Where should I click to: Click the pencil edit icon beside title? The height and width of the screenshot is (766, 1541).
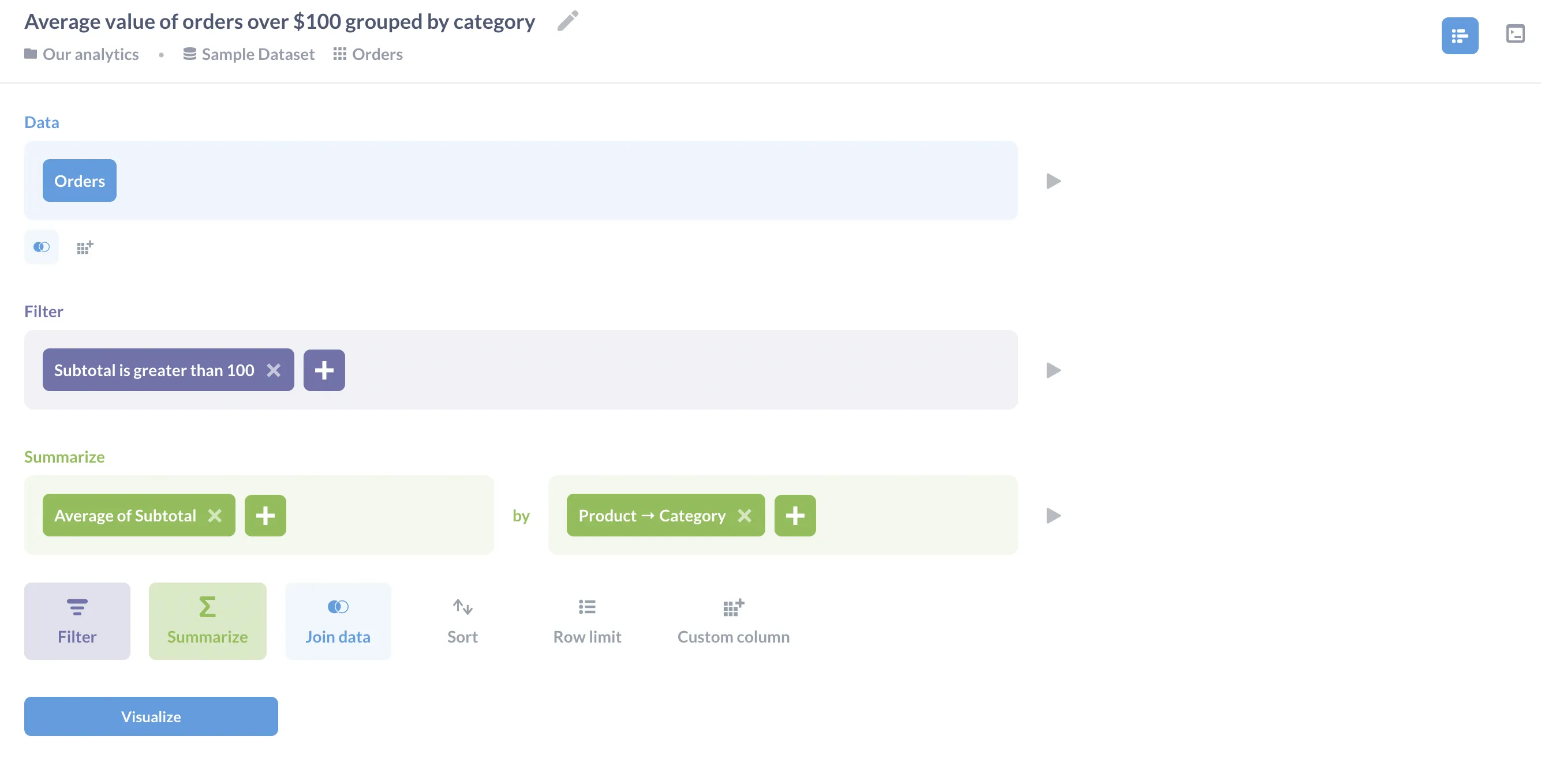pyautogui.click(x=567, y=21)
